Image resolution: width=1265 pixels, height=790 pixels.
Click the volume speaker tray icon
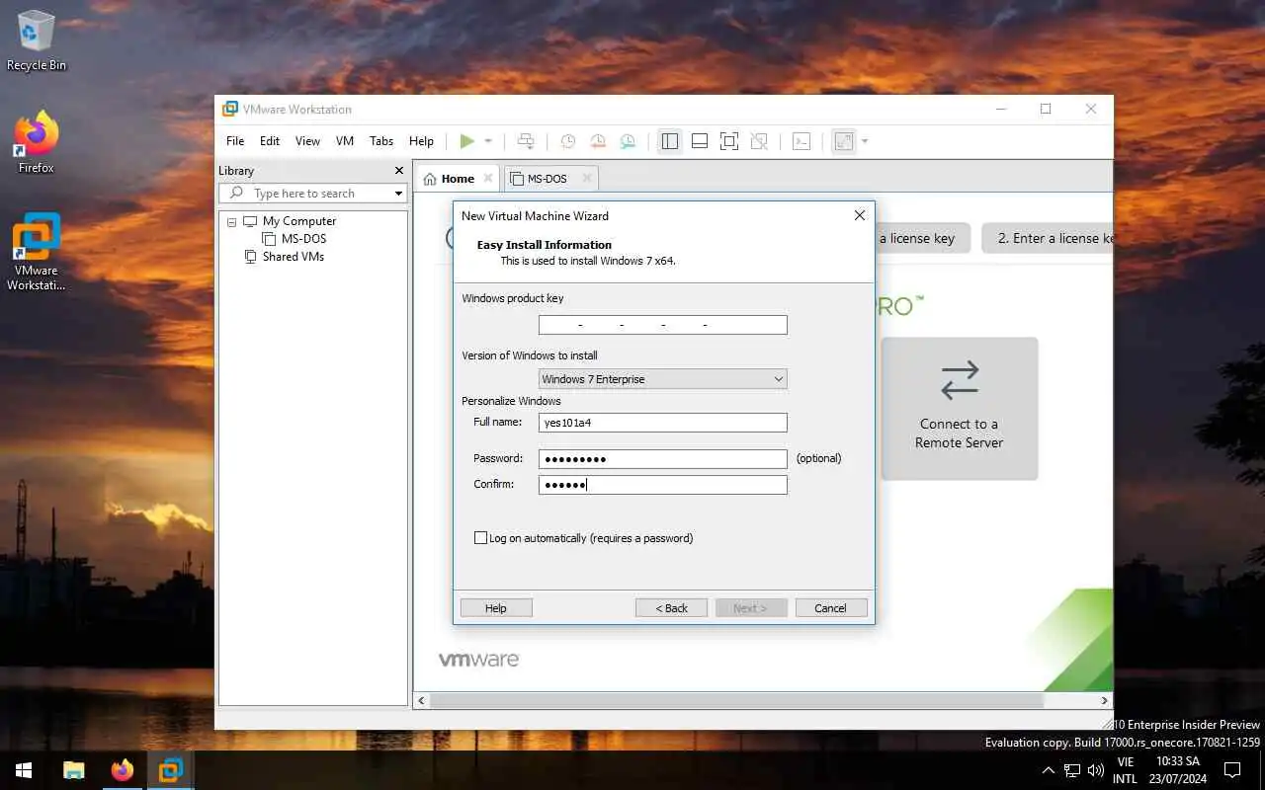[x=1096, y=770]
